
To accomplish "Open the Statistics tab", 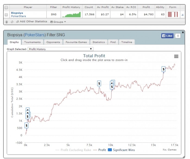I will [99, 42].
